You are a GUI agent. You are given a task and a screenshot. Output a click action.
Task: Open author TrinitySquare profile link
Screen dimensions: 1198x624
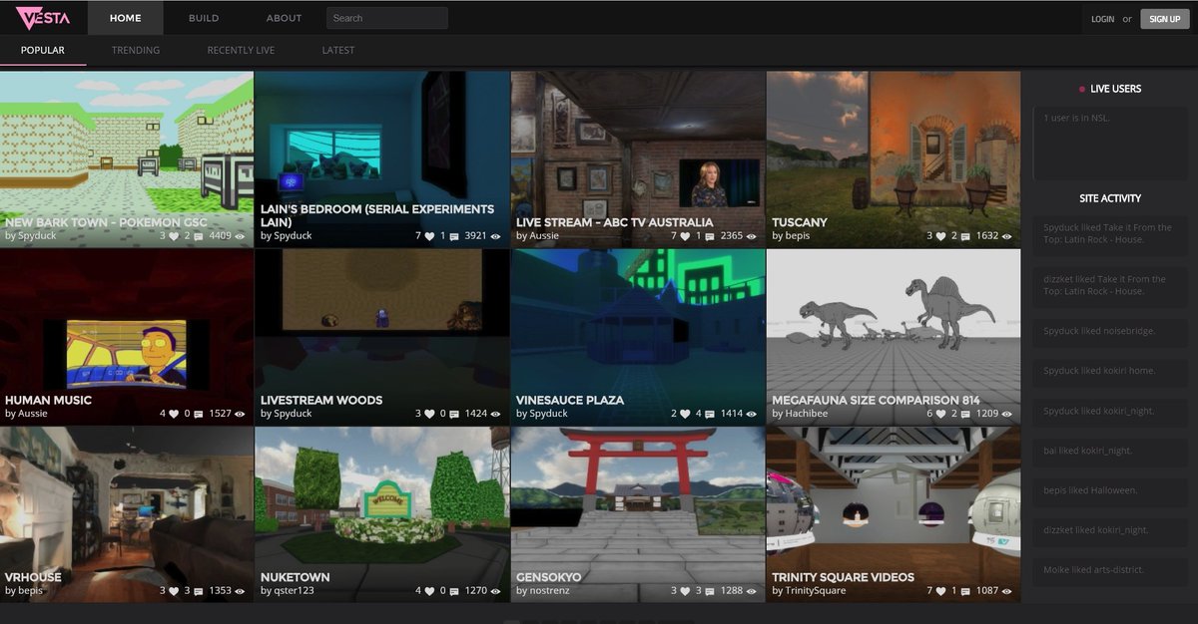pyautogui.click(x=815, y=591)
